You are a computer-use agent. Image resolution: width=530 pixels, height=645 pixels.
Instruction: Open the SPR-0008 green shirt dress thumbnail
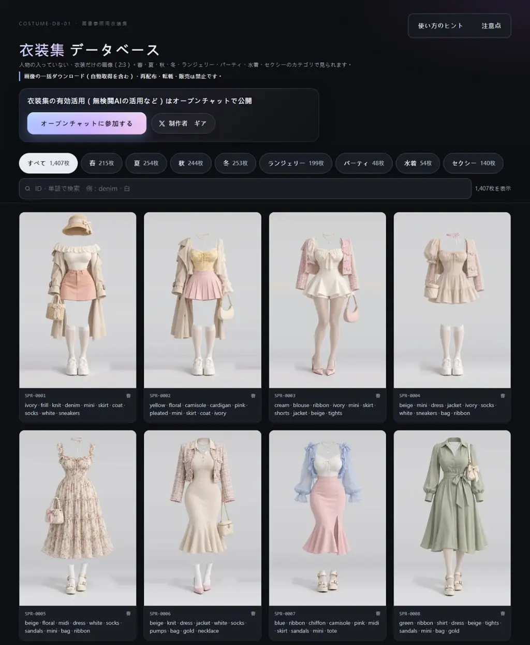(x=452, y=518)
